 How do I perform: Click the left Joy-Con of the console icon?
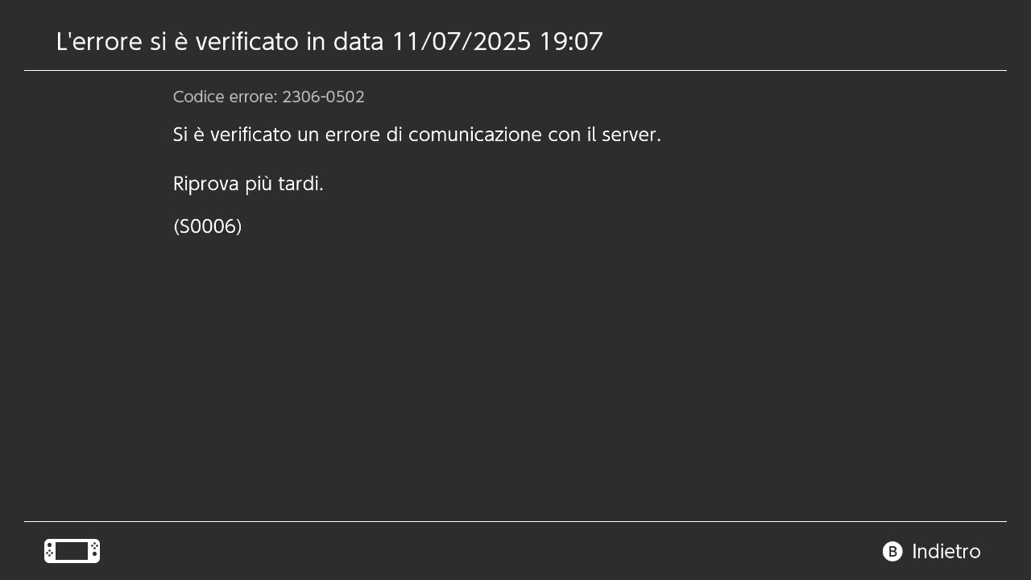[49, 551]
